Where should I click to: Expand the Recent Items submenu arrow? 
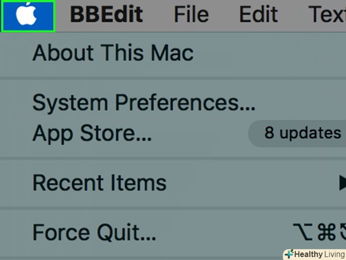click(341, 182)
